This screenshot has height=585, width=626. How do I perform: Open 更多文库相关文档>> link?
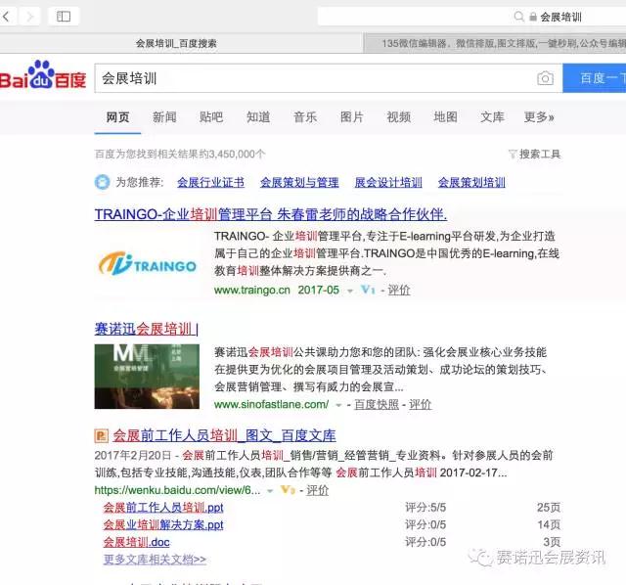155,560
